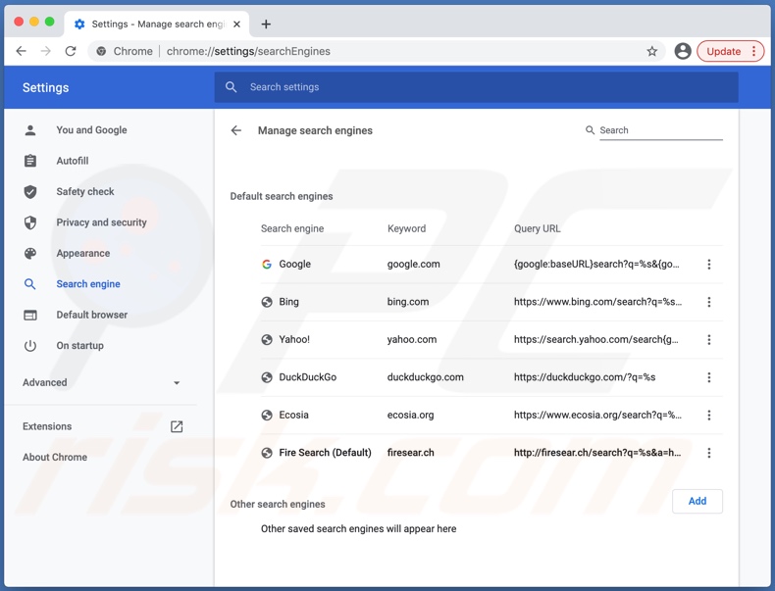Screen dimensions: 775x591
Task: Click the Update button
Action: (x=723, y=51)
